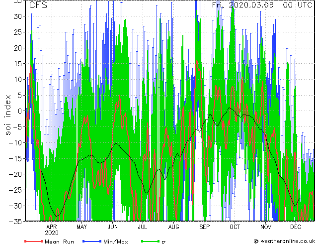Viewport: 315px width, 244px height.
Task: Click the date text 2020.03.06
Action: tap(251, 5)
